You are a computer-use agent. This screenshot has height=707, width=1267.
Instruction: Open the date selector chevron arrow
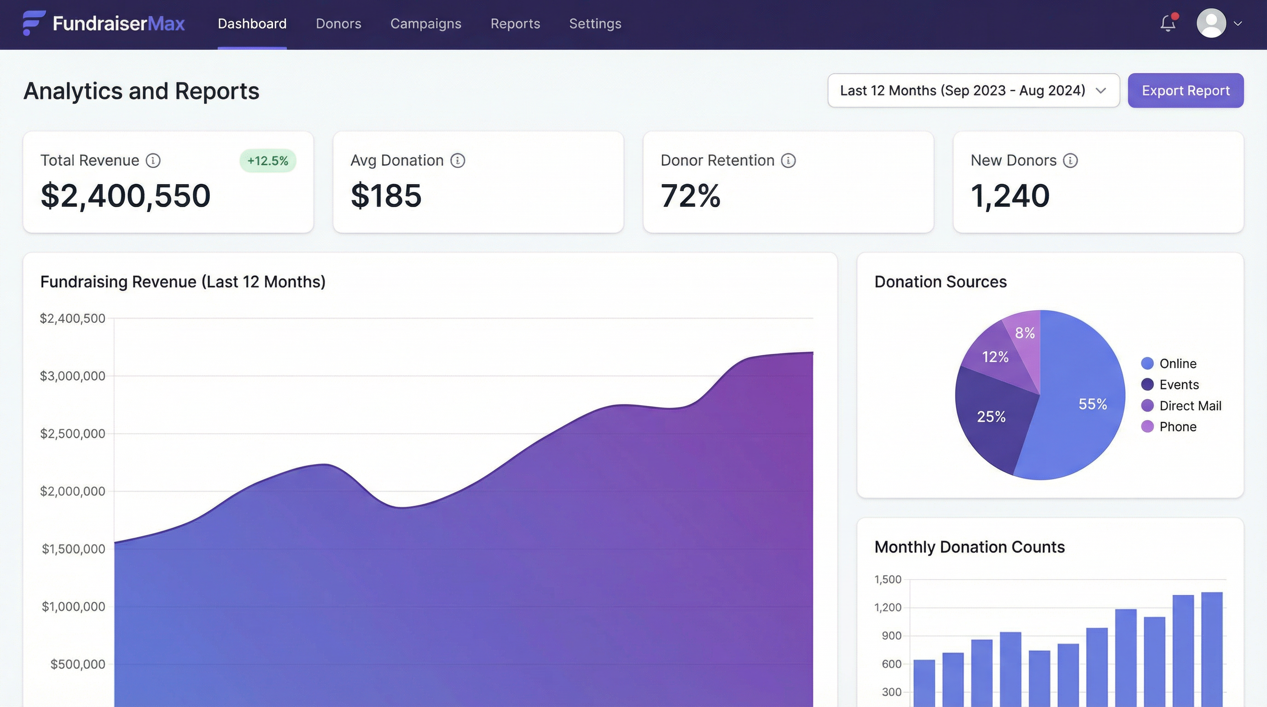coord(1101,91)
